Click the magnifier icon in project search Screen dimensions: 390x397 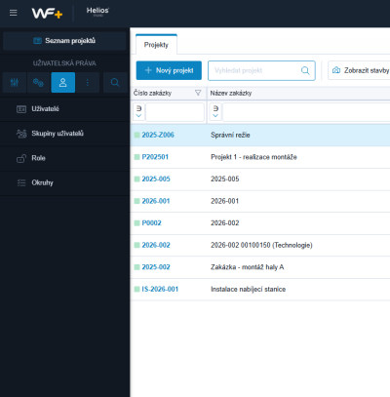click(x=305, y=70)
